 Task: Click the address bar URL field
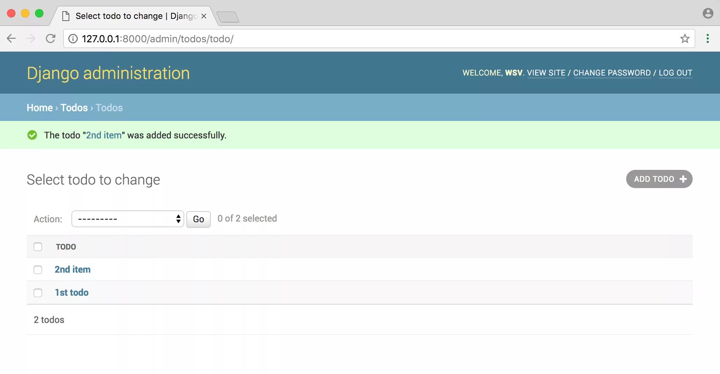[x=379, y=38]
